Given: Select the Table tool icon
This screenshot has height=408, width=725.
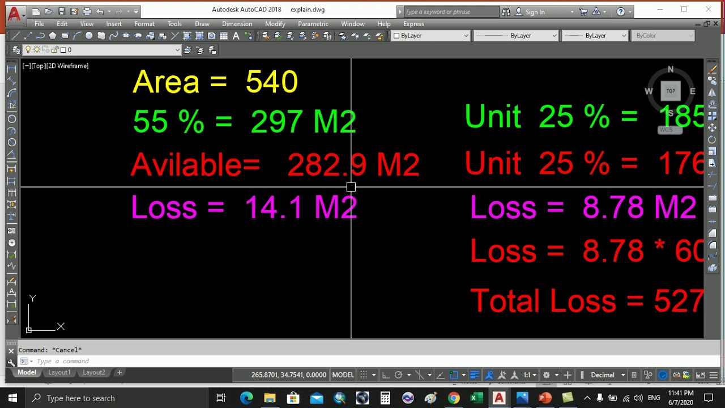Looking at the screenshot, I should pos(224,36).
